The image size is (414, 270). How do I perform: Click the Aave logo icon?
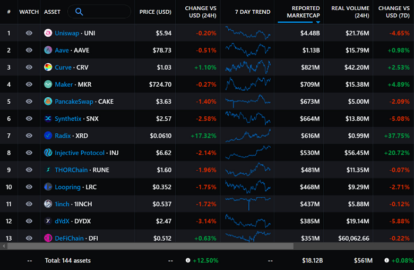[48, 50]
